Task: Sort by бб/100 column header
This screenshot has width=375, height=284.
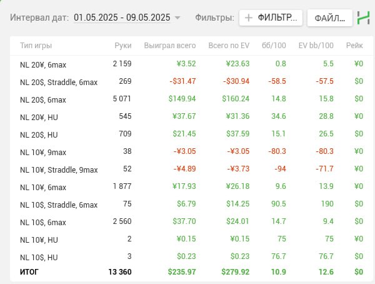Action: [x=274, y=46]
